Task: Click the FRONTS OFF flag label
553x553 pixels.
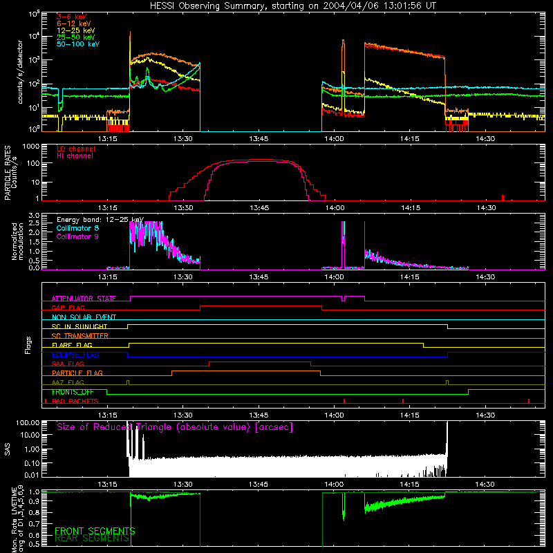Action: [x=73, y=392]
